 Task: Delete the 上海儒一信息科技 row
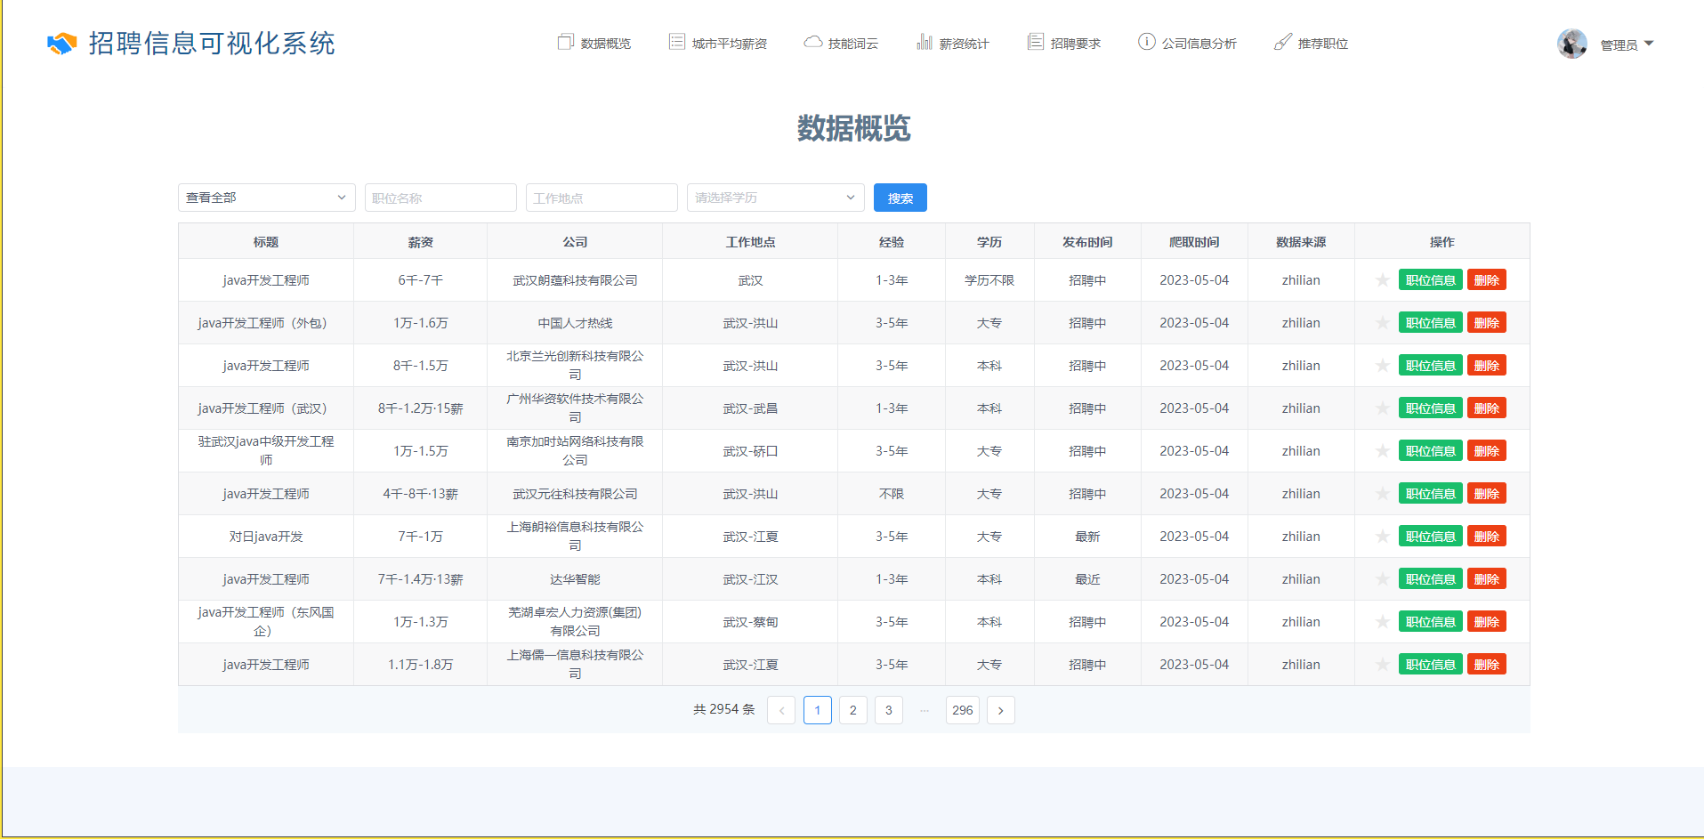coord(1487,665)
